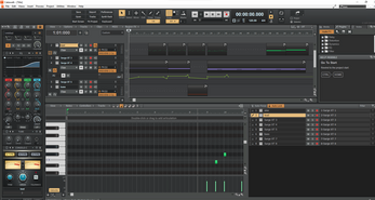Activate the Move tool
The image size is (375, 200).
coord(136,13)
